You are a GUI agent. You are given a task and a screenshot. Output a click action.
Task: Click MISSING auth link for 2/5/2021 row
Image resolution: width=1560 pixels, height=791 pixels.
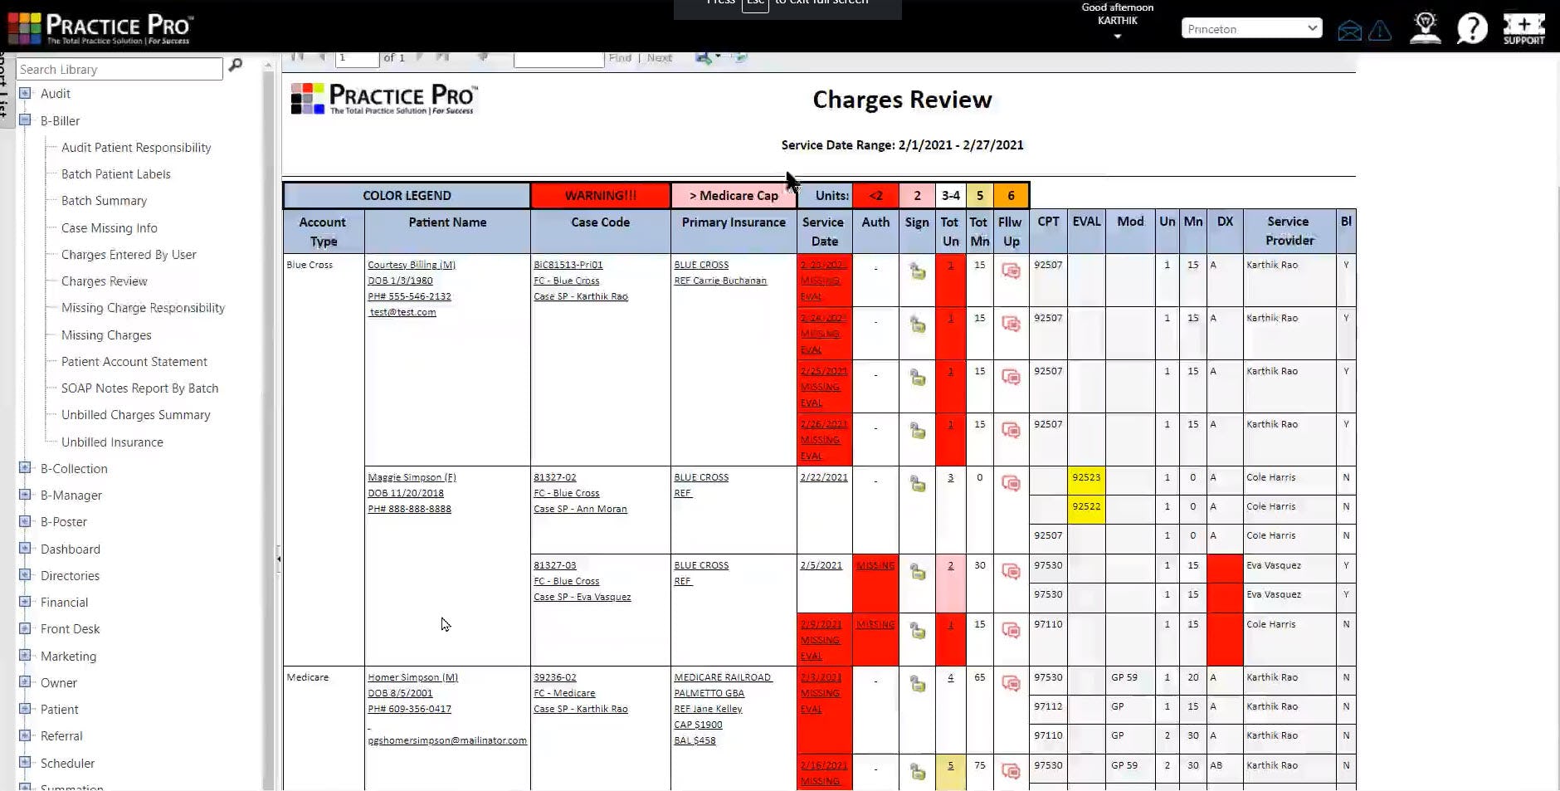(x=875, y=565)
